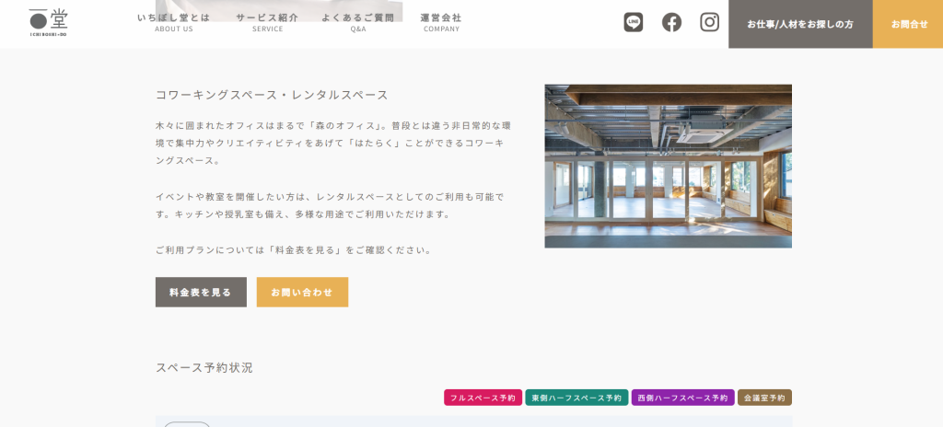Select the purple 西側ハーフスペース予約 tag
The width and height of the screenshot is (943, 427).
coord(682,398)
